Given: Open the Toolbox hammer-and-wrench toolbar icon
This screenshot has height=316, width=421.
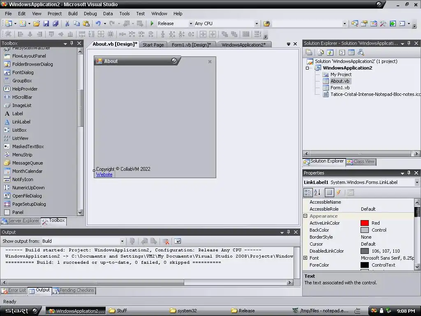Looking at the screenshot, I should (383, 23).
